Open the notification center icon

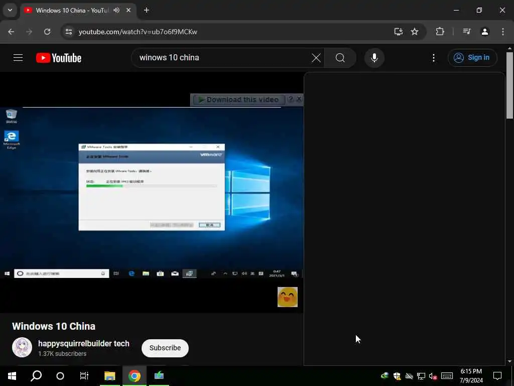497,376
